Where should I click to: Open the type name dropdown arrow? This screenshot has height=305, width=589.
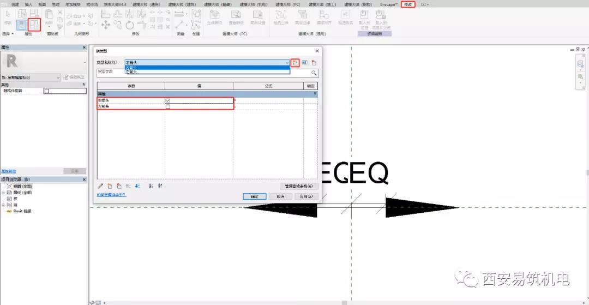click(287, 63)
